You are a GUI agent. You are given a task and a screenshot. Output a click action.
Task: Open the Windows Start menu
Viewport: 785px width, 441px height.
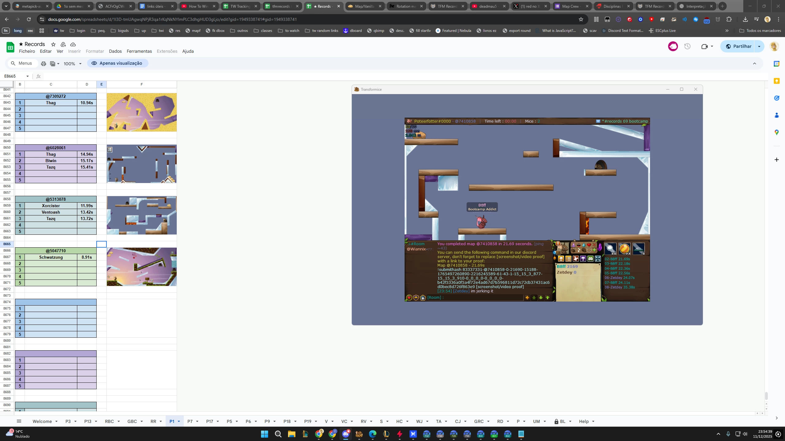(x=264, y=434)
